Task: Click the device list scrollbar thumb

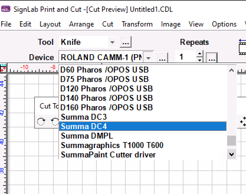Action: point(232,141)
